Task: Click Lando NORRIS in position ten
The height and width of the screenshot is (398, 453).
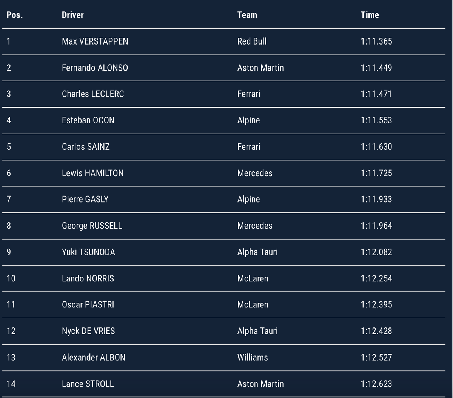Action: click(88, 278)
